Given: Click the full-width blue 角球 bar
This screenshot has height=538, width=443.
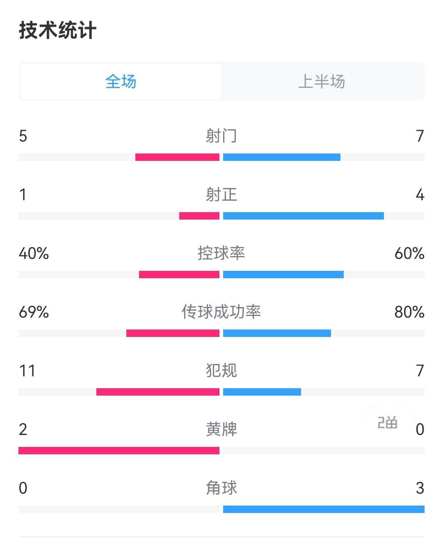Looking at the screenshot, I should point(324,509).
